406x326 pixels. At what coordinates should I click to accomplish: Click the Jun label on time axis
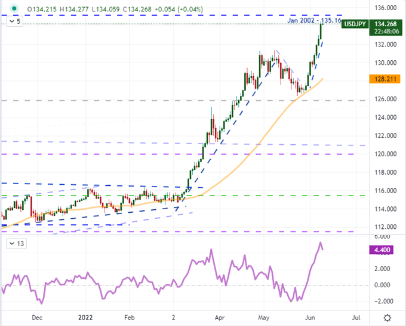point(310,318)
